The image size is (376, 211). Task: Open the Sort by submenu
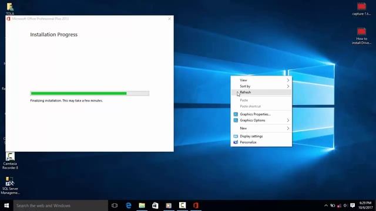(261, 86)
